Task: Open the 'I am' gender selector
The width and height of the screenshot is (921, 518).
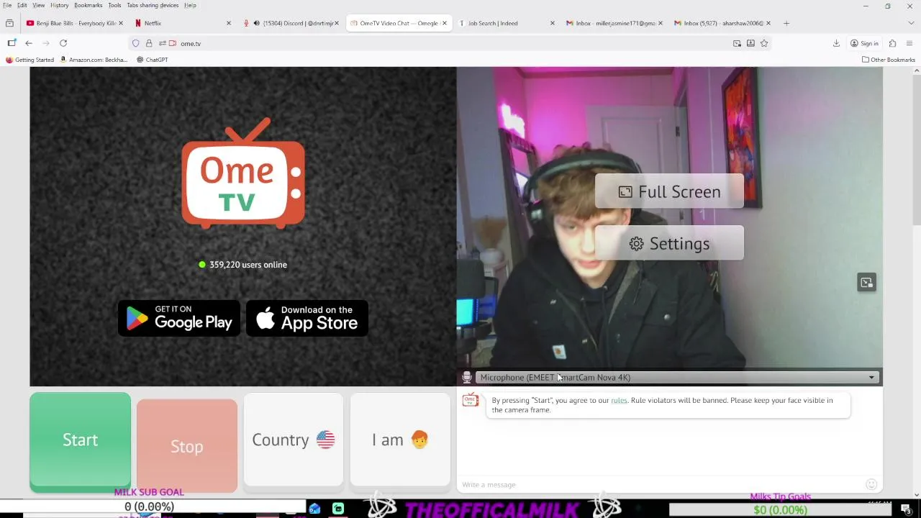Action: pos(400,440)
